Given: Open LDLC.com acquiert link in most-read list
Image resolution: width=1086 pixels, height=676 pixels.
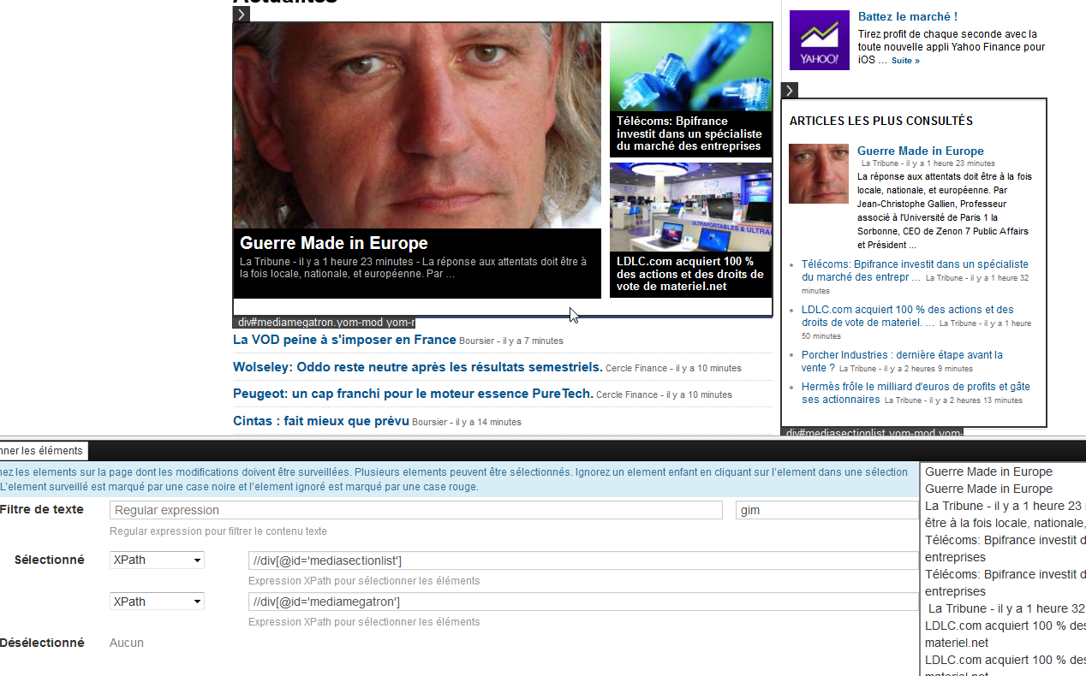Looking at the screenshot, I should click(908, 316).
